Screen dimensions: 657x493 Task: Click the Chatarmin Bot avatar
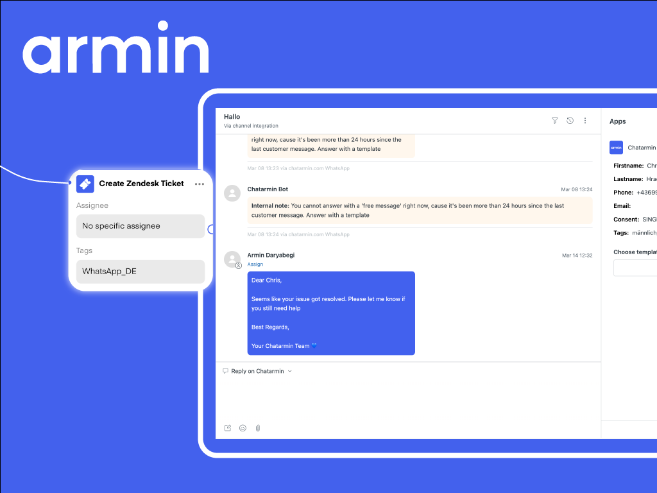(x=232, y=193)
